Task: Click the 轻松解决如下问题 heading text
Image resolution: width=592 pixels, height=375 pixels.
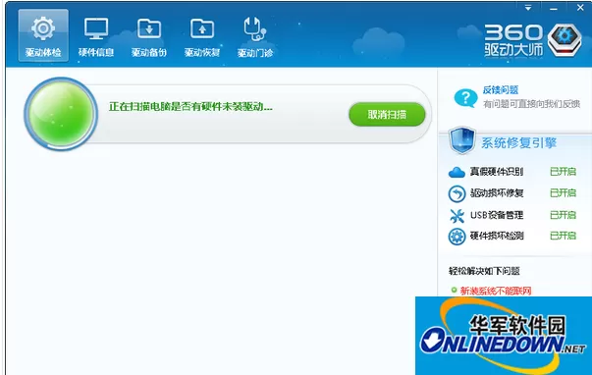Action: click(x=484, y=271)
